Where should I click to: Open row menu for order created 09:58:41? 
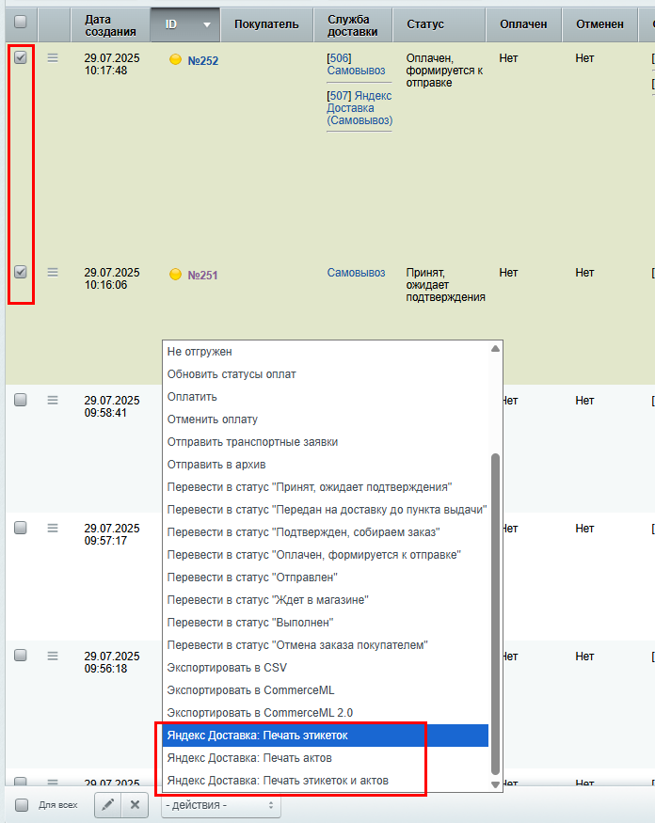pyautogui.click(x=53, y=400)
